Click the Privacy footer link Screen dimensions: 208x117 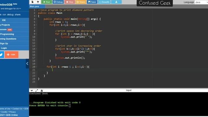coord(12,112)
